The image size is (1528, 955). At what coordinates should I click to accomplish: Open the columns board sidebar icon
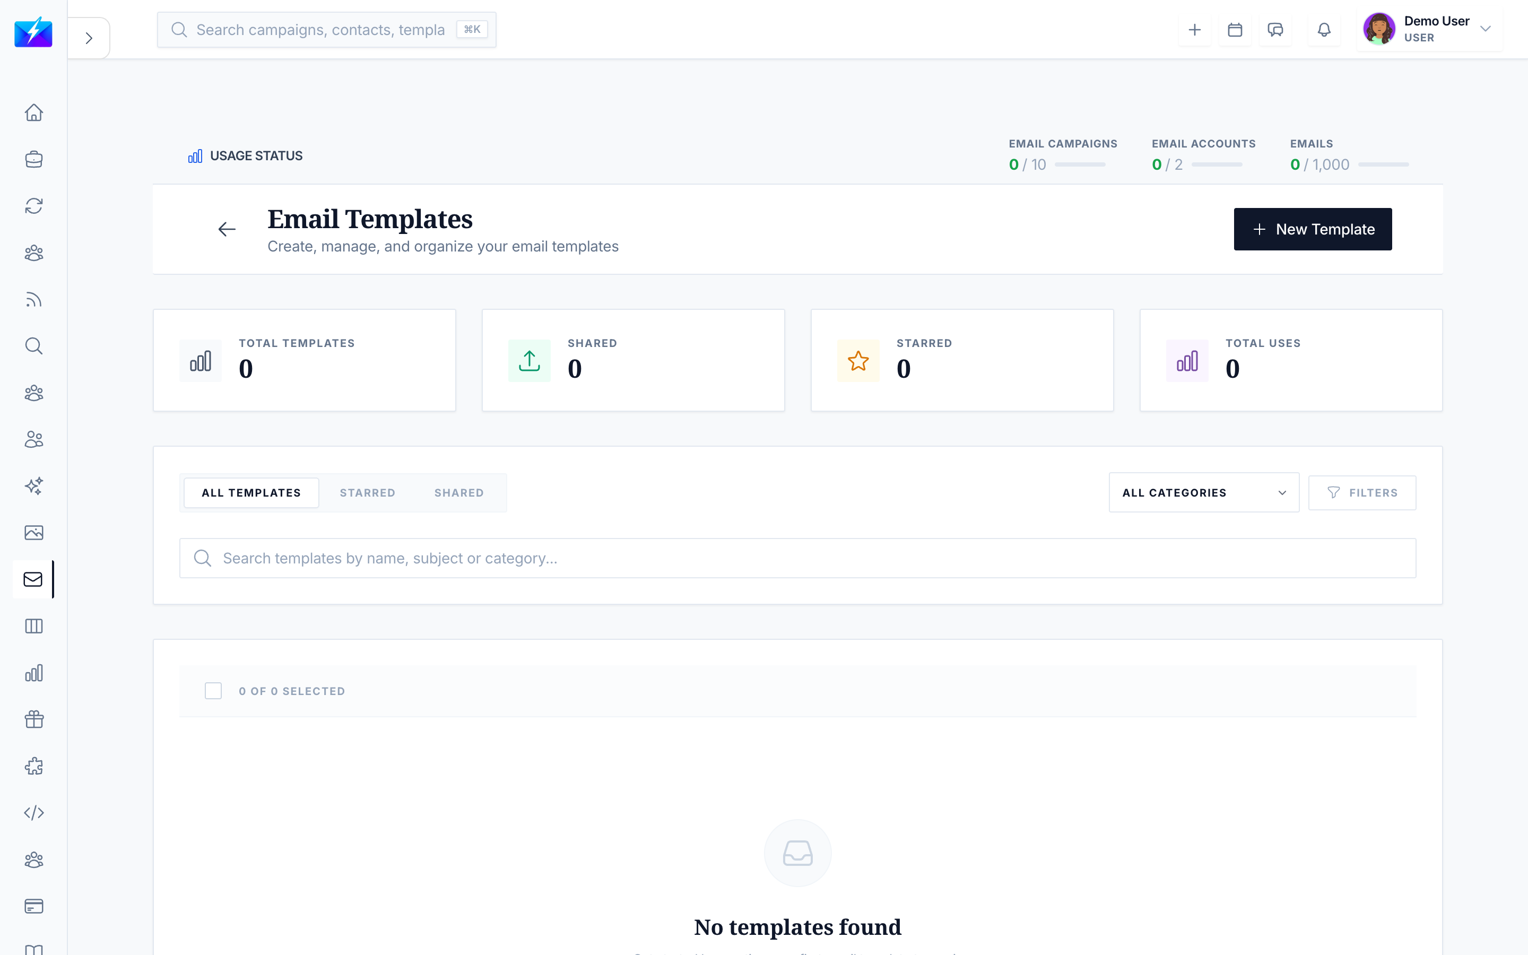[x=33, y=626]
